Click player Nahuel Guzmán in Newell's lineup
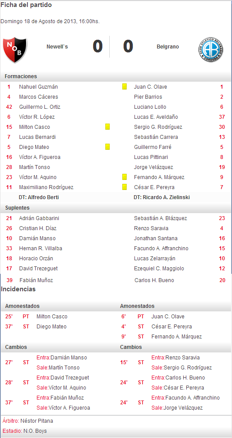Viewport: 232px width, 438px height. click(x=38, y=87)
